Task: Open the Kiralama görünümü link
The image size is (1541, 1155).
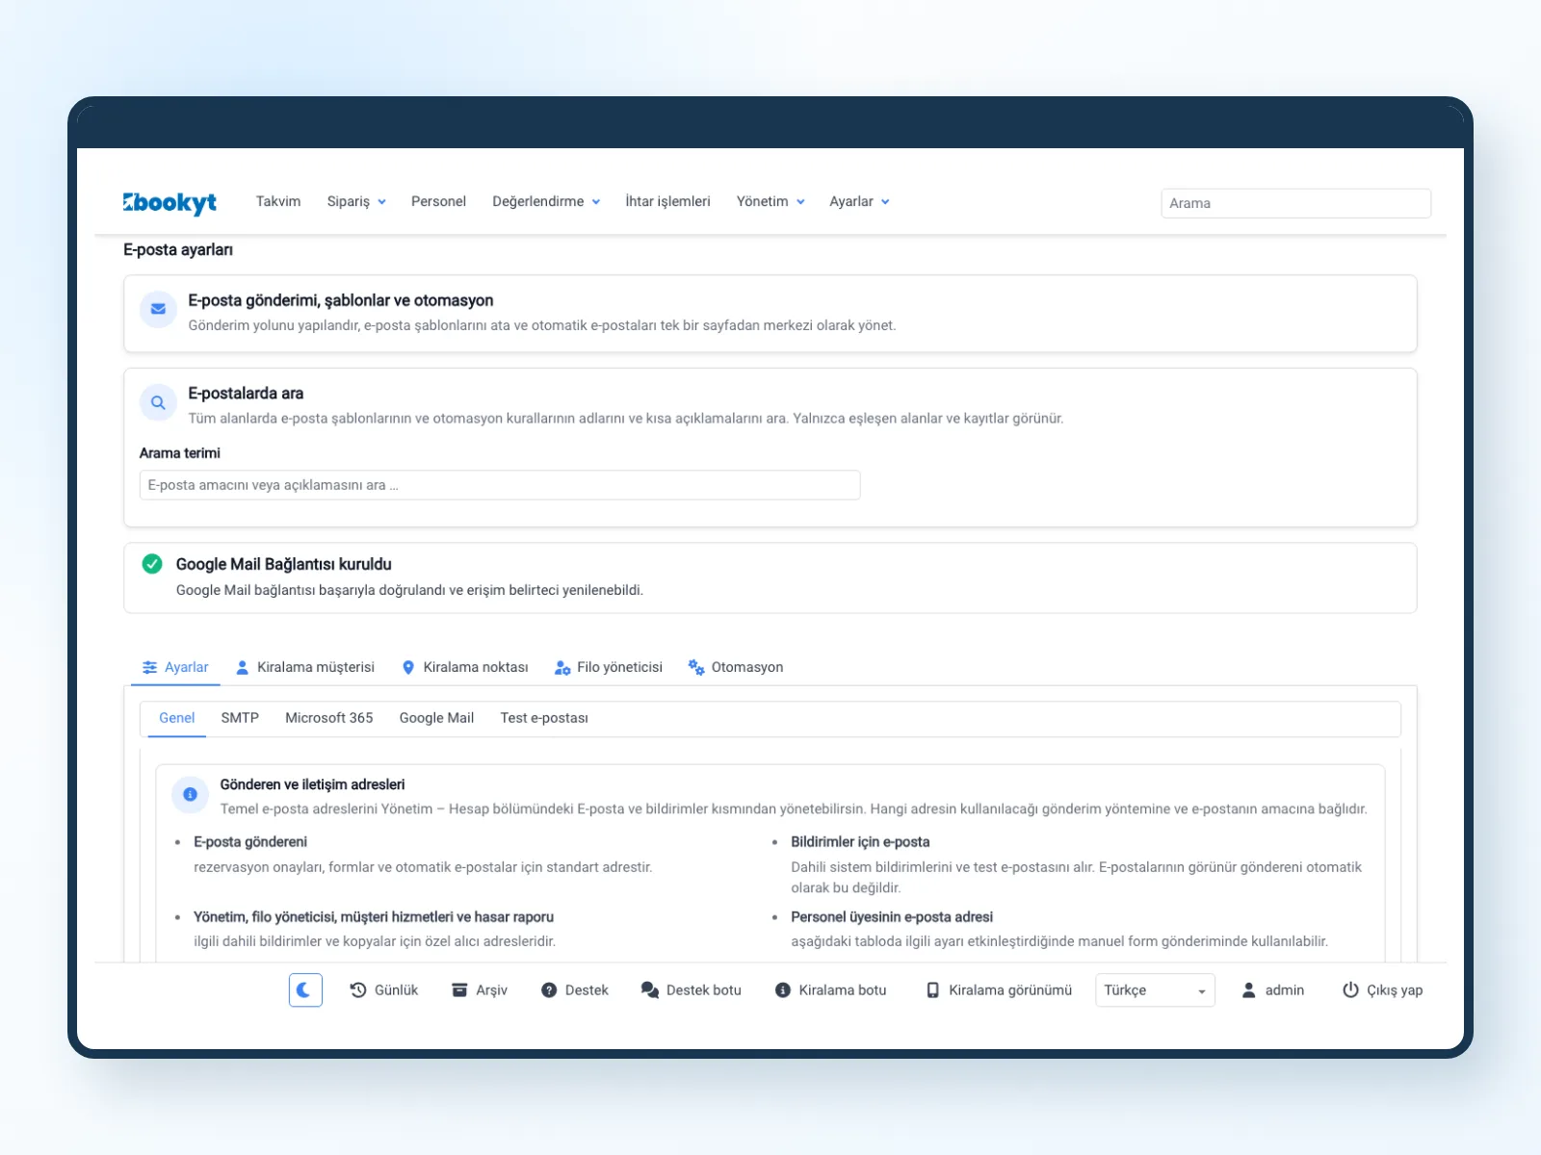Action: click(x=999, y=989)
